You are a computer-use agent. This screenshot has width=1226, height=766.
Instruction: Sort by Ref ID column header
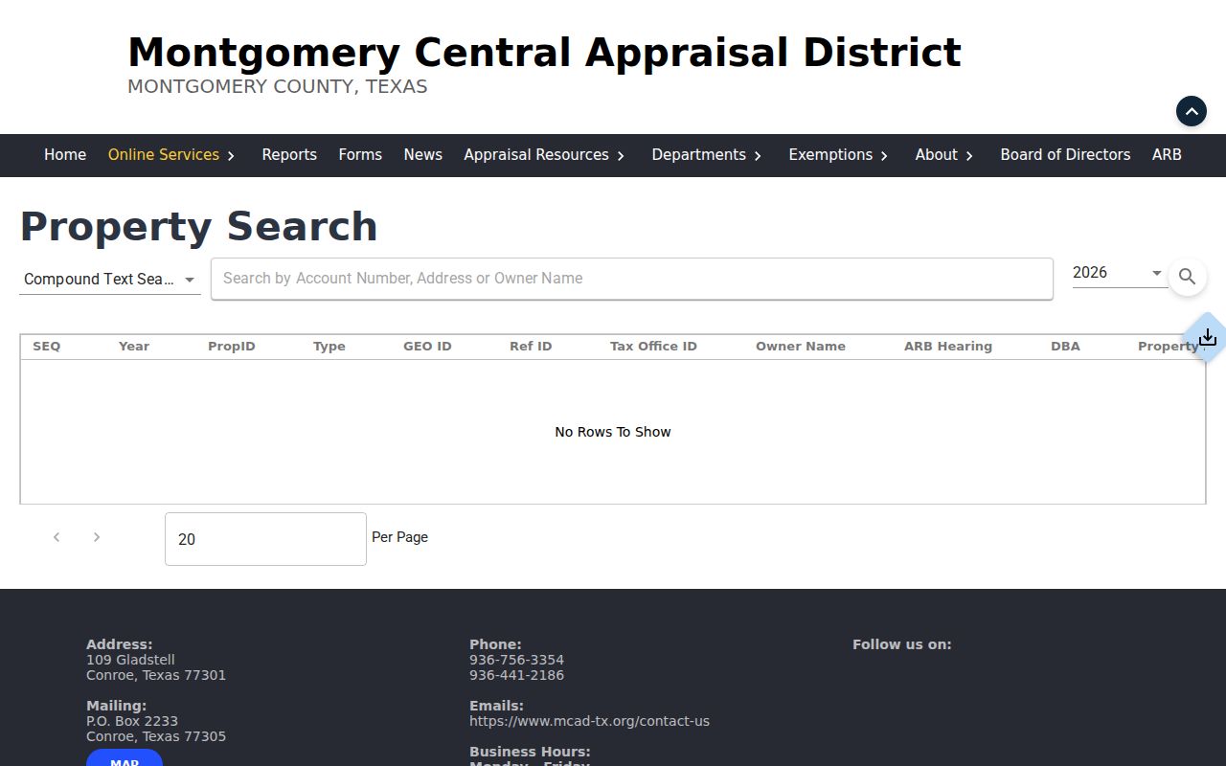(531, 347)
